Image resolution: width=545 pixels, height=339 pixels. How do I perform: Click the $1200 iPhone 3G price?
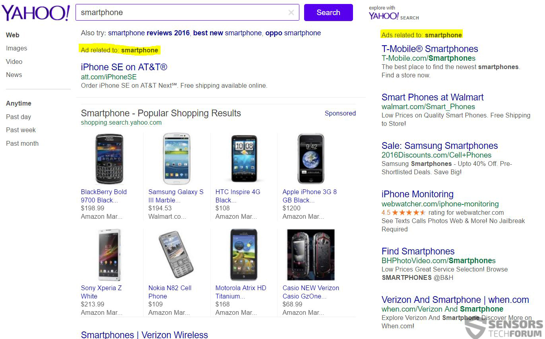291,208
